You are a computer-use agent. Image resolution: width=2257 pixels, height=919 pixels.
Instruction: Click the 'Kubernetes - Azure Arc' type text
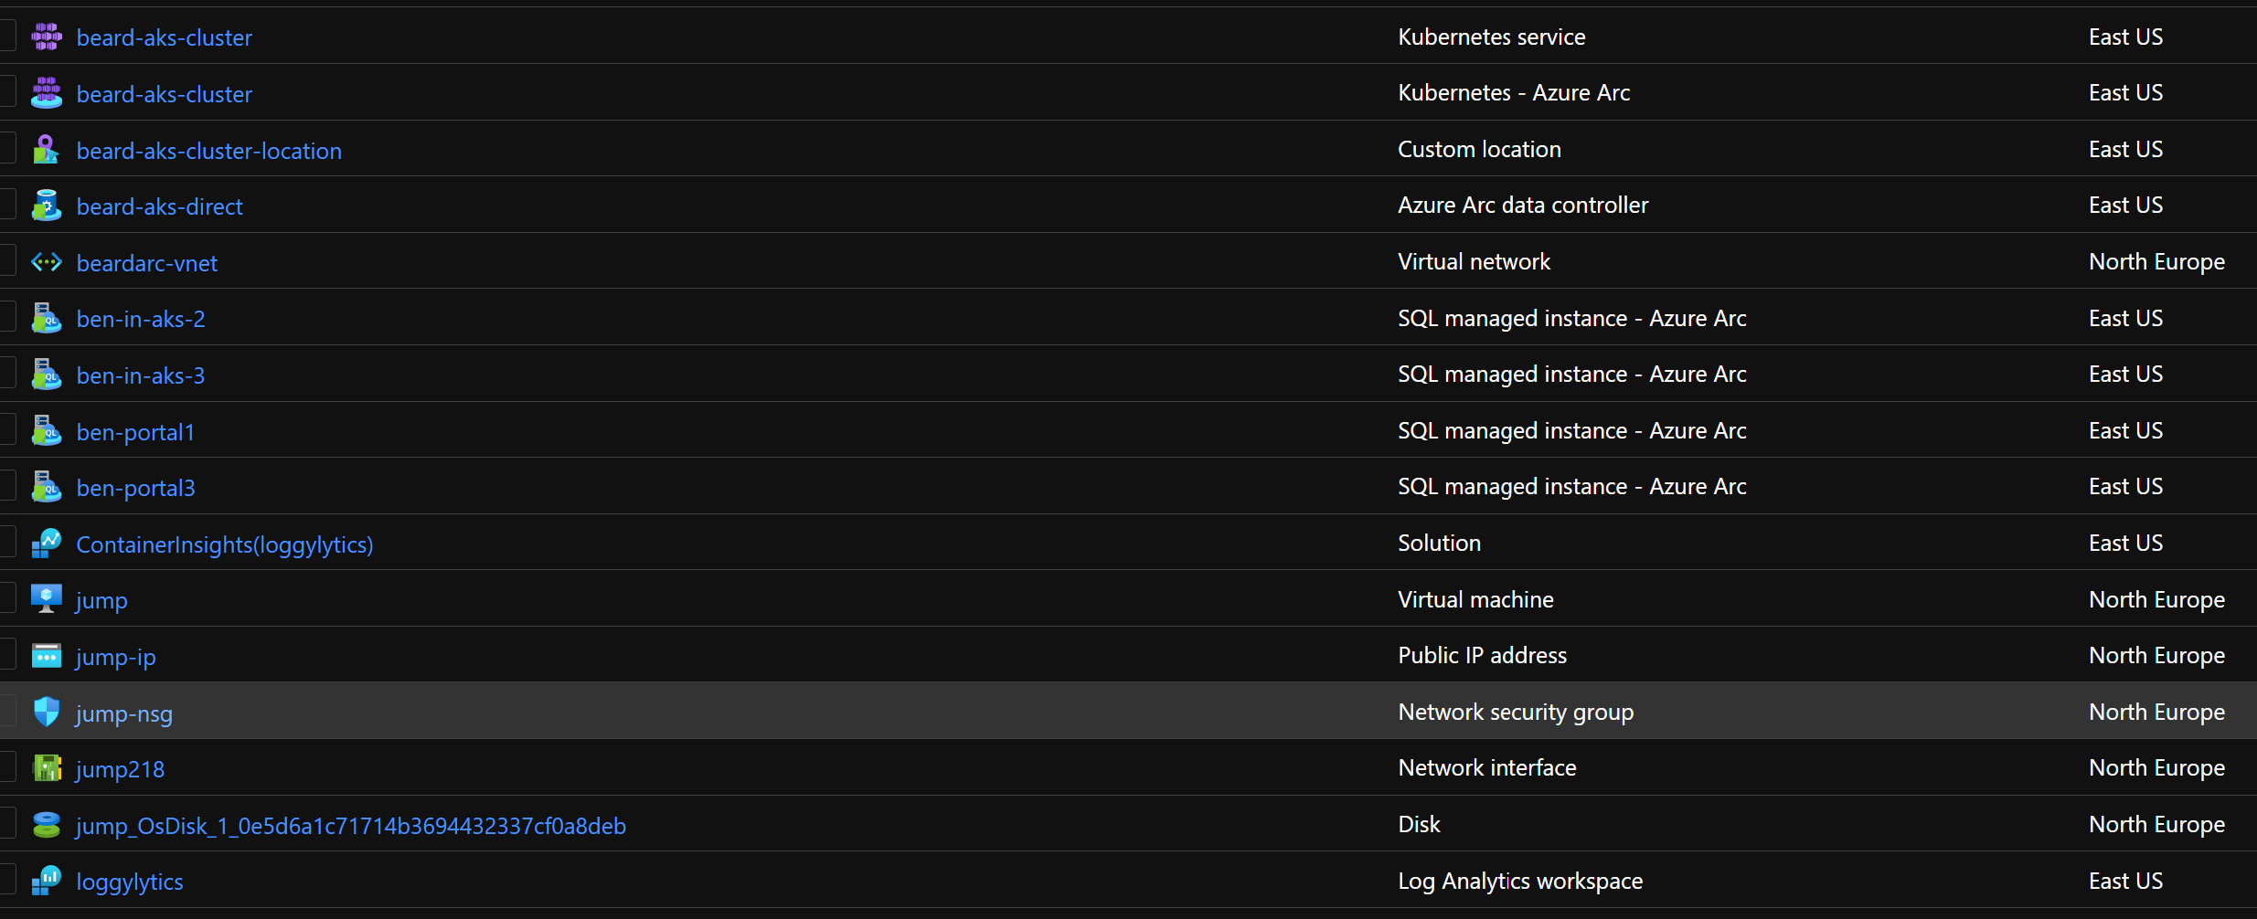click(1514, 92)
